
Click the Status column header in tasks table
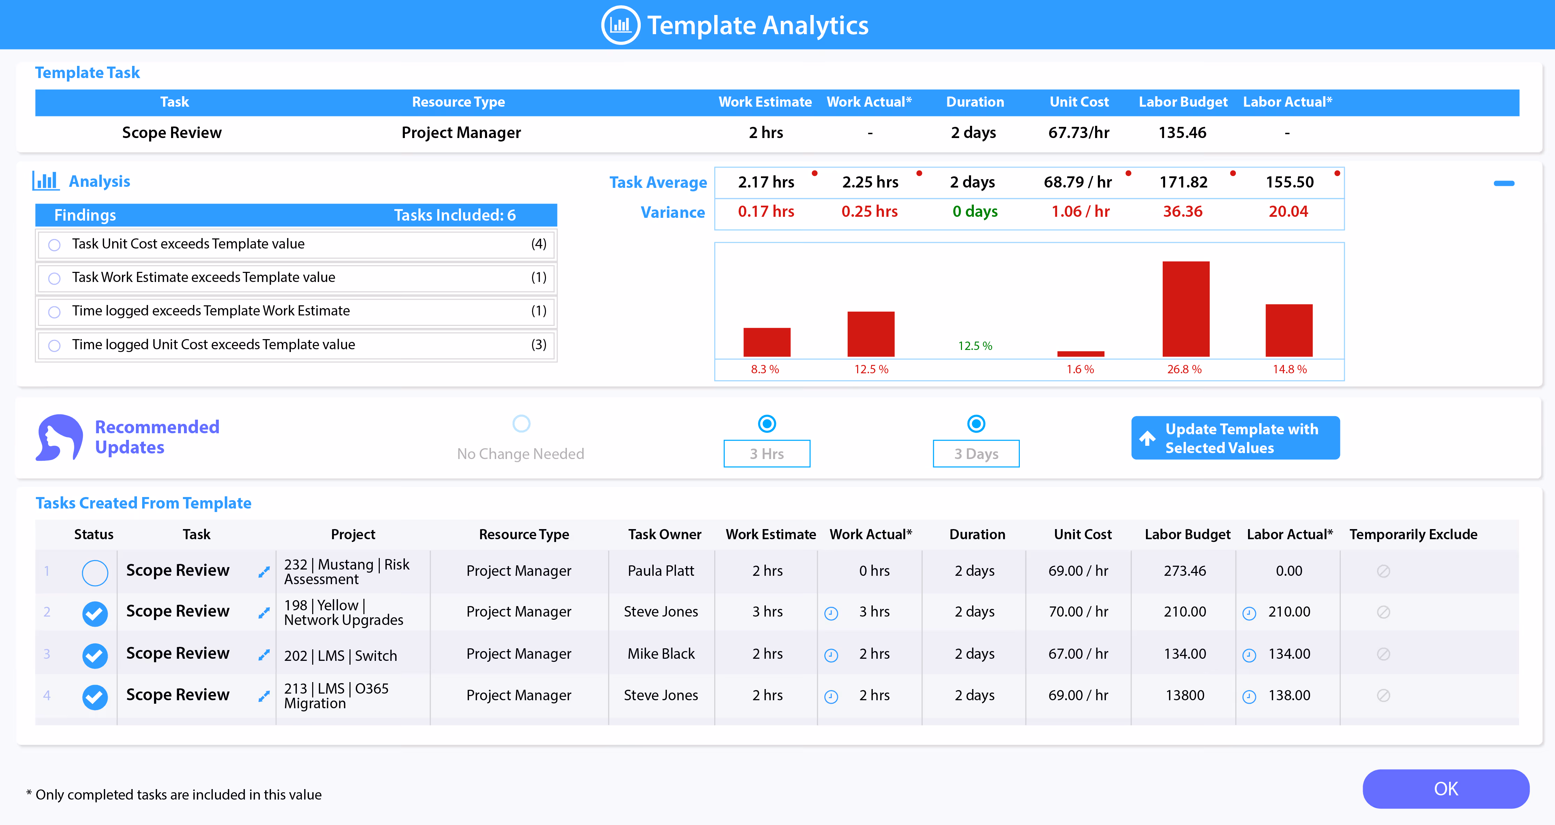(94, 535)
